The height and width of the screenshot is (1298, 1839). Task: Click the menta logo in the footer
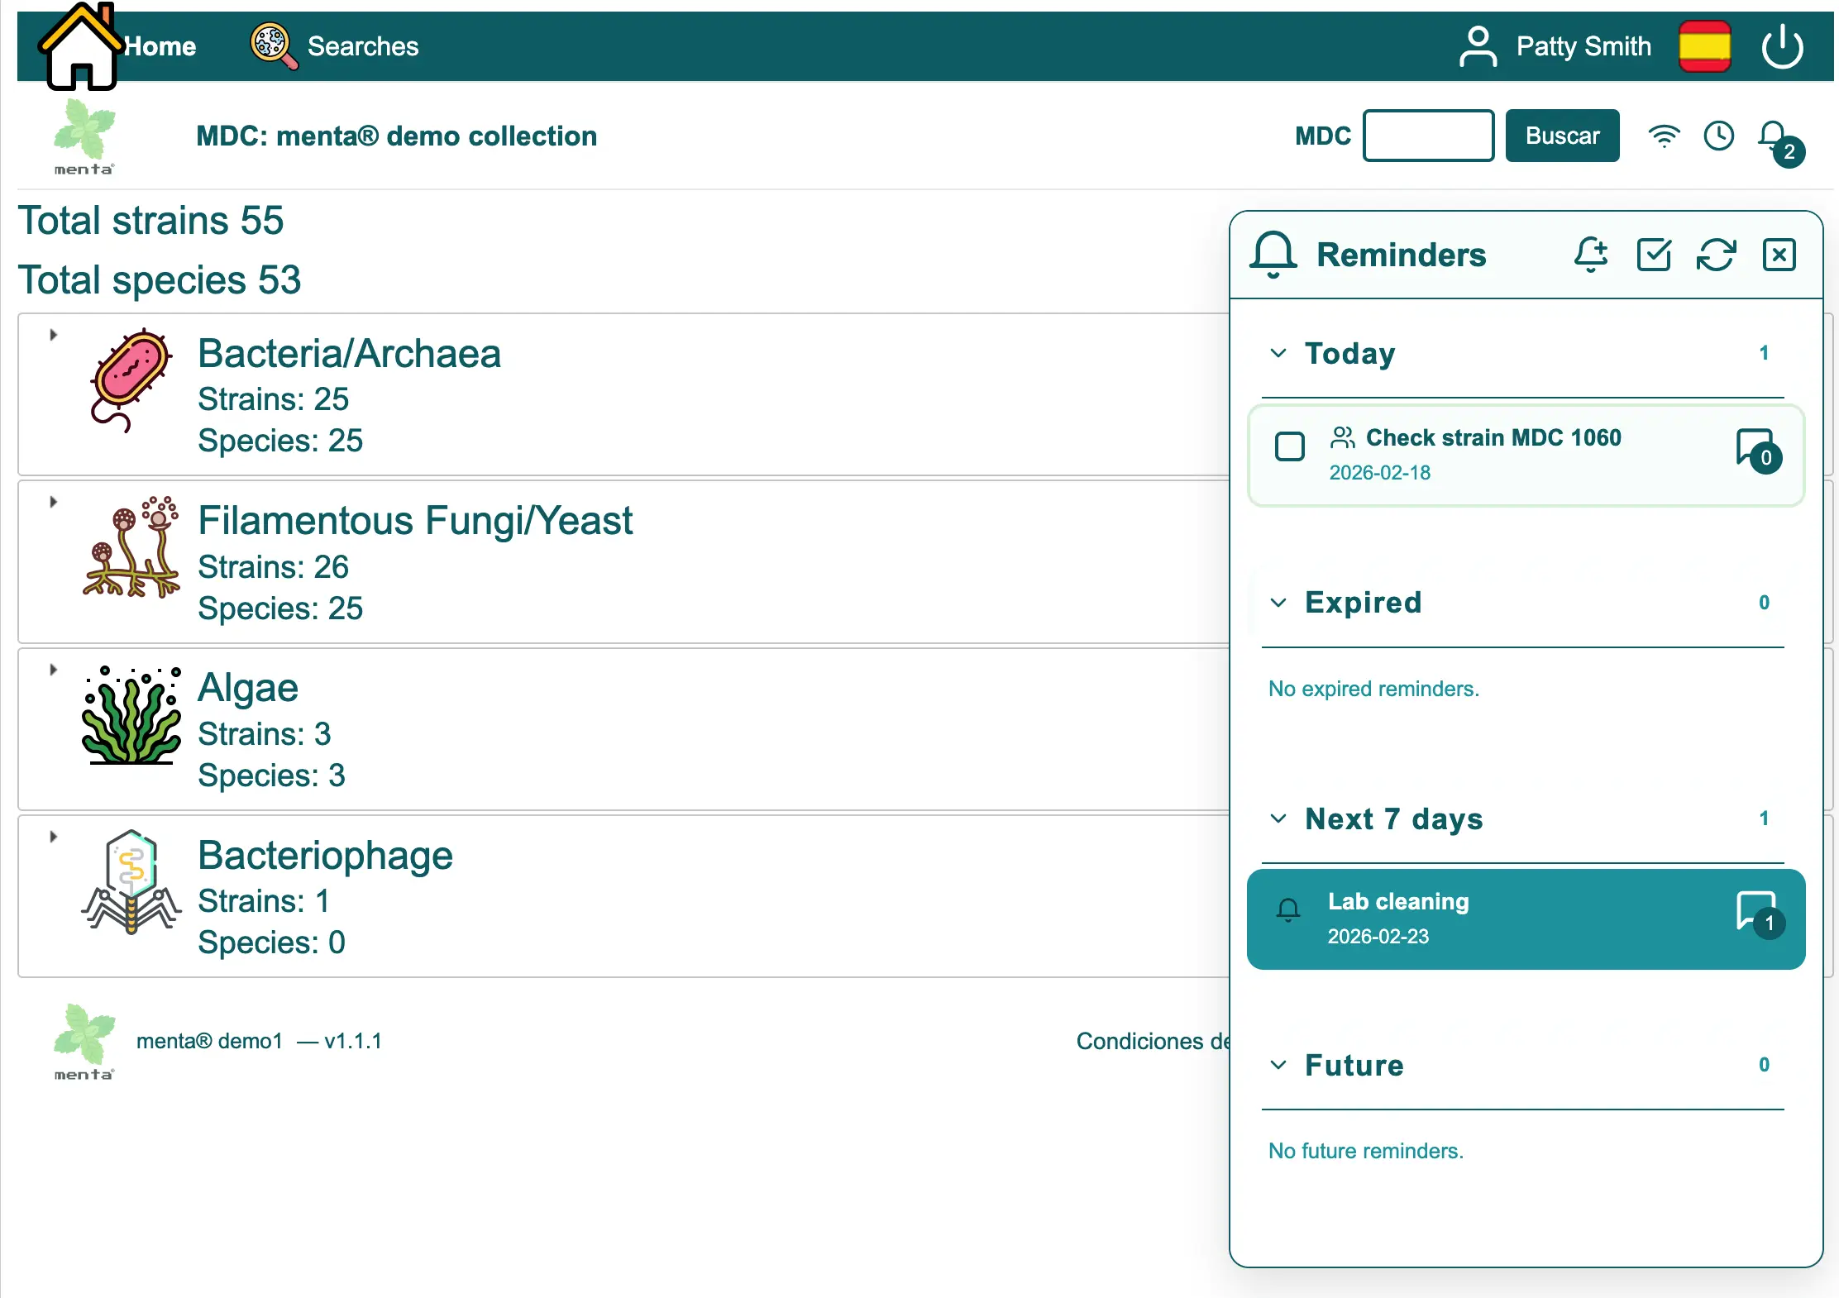click(x=83, y=1040)
